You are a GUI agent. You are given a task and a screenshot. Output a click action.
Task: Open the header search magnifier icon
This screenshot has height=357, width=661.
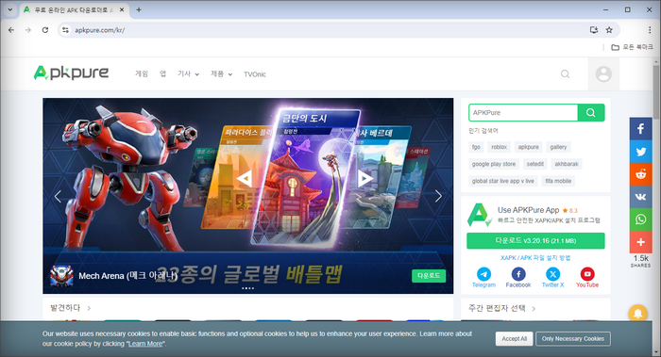pos(565,74)
